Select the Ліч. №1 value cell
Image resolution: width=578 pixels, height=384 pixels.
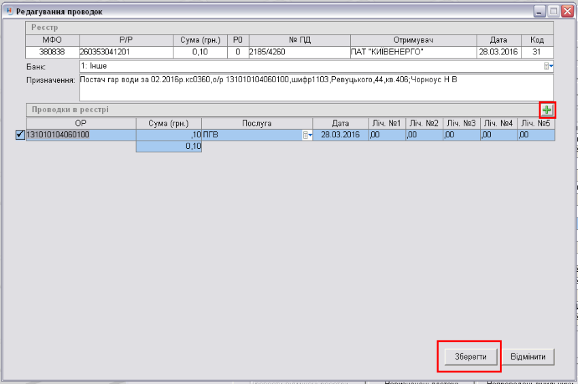pos(386,135)
